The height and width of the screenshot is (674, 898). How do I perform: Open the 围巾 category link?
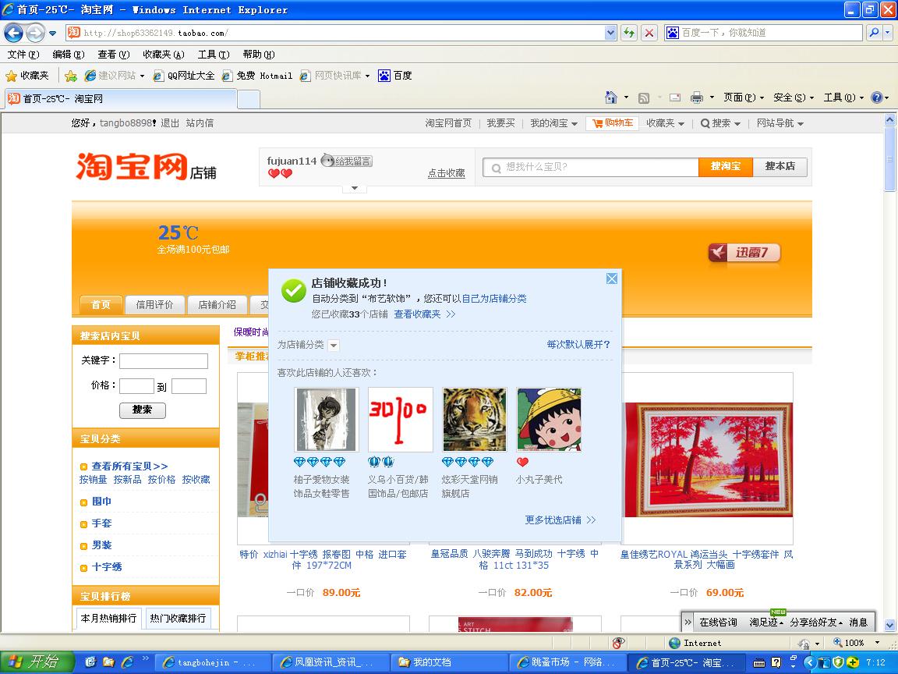(x=101, y=502)
